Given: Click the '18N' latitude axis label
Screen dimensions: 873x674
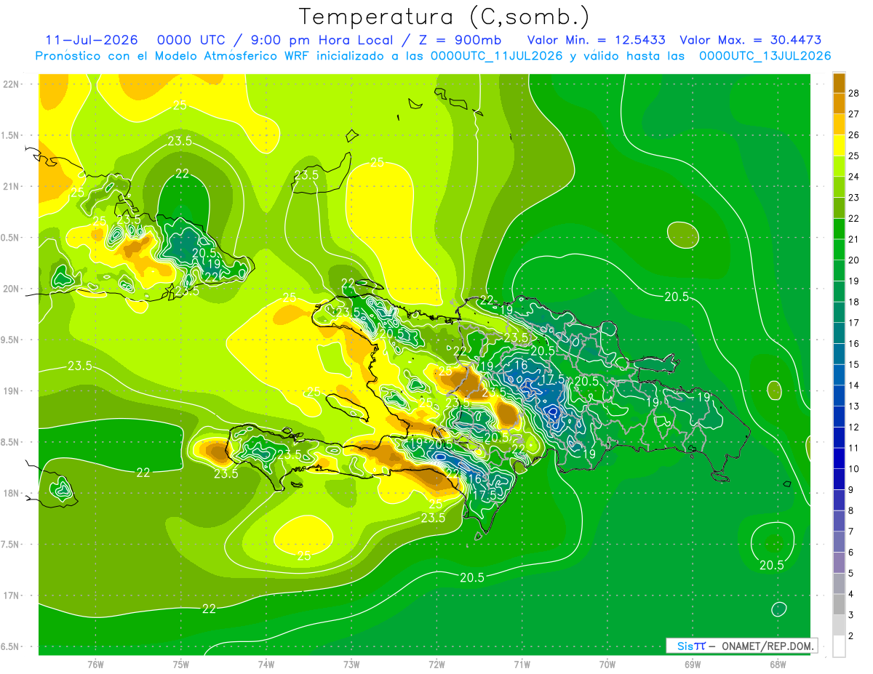Looking at the screenshot, I should tap(12, 494).
